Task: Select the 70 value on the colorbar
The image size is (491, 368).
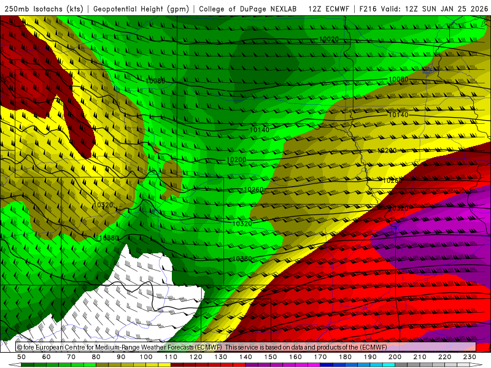Action: click(71, 357)
